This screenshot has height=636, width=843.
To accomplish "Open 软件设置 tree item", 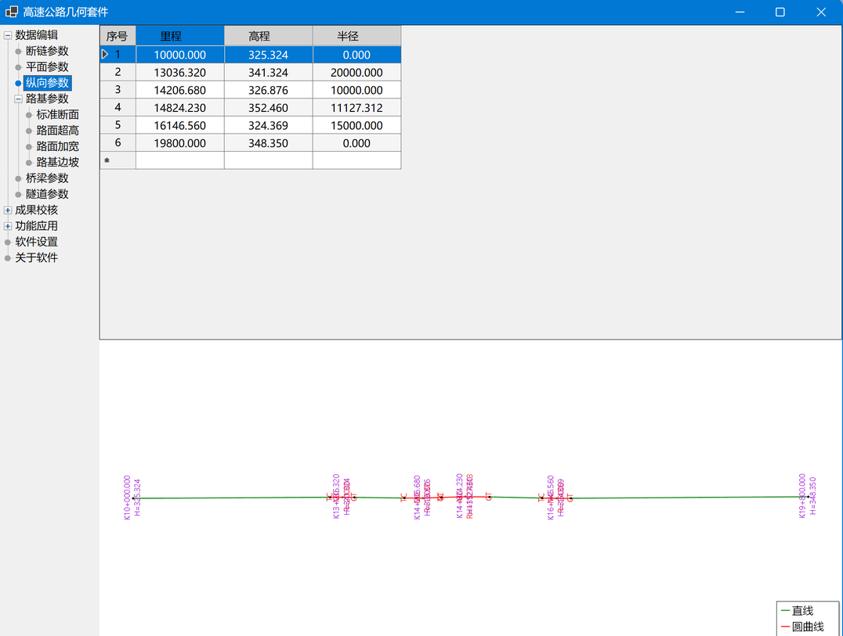I will 37,242.
